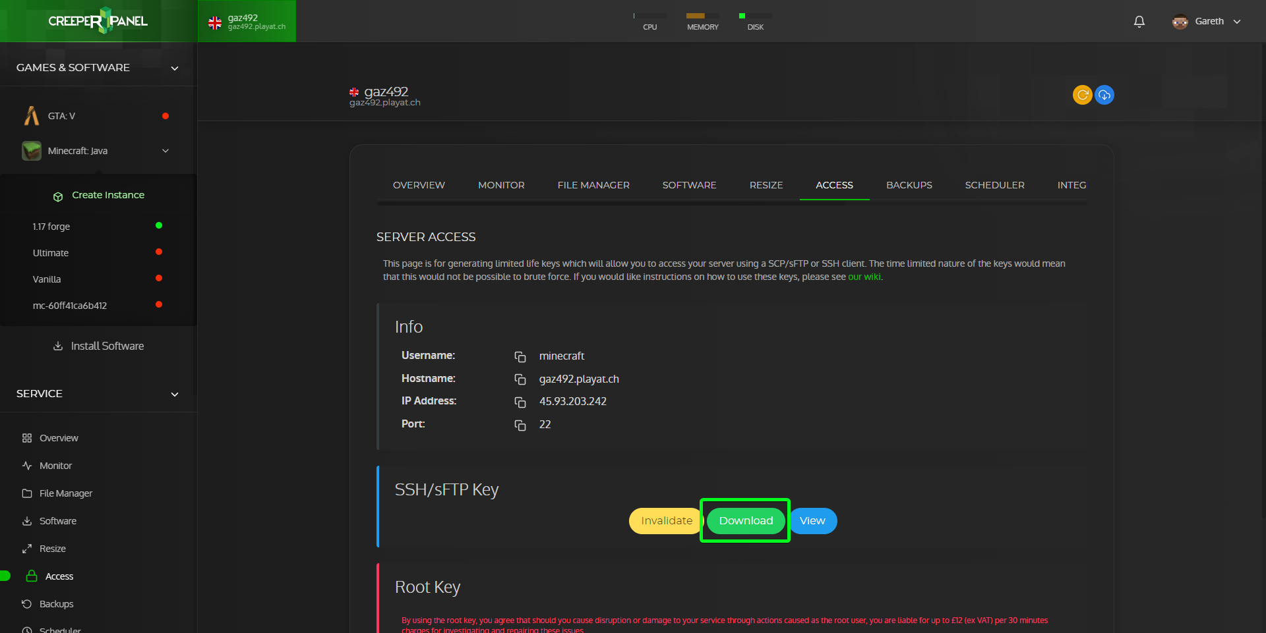Open the notifications bell
Image resolution: width=1266 pixels, height=633 pixels.
point(1139,21)
